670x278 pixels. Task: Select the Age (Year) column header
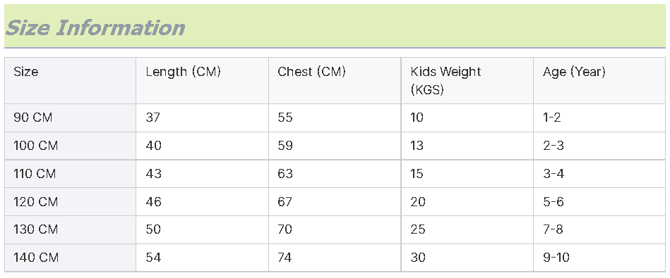click(x=574, y=72)
